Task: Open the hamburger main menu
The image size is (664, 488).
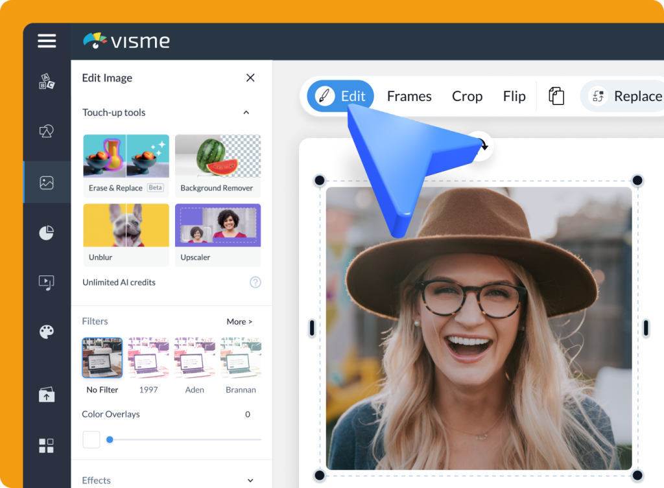Action: point(47,41)
